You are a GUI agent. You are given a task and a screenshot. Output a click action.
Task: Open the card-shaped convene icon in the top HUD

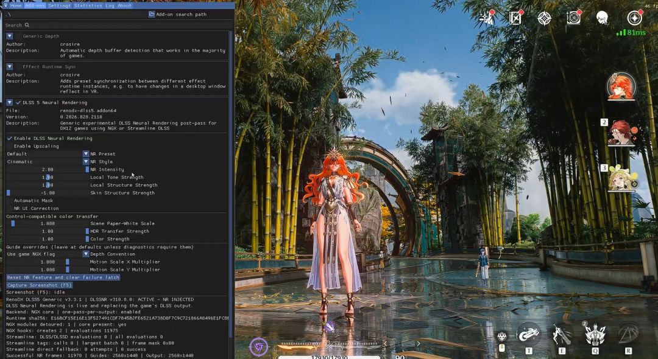[516, 18]
